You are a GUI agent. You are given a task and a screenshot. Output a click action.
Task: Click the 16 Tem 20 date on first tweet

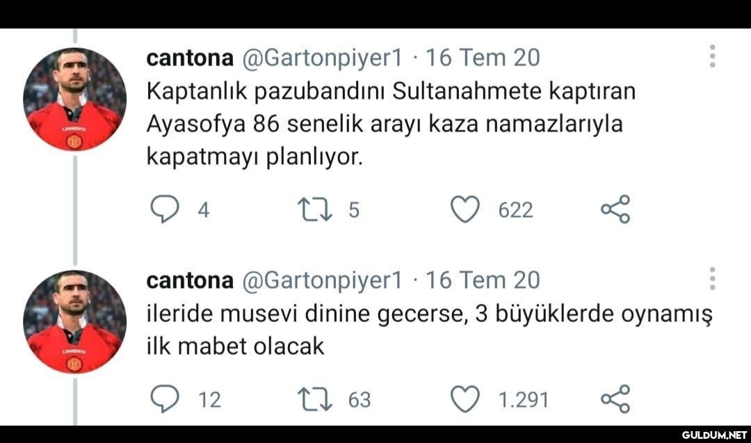click(x=483, y=58)
